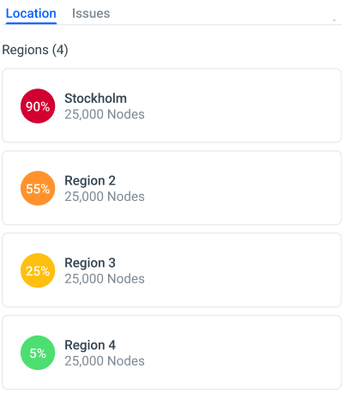Click the 25,000 Nodes label under Region 3
Viewport: 350px width, 400px height.
[105, 279]
